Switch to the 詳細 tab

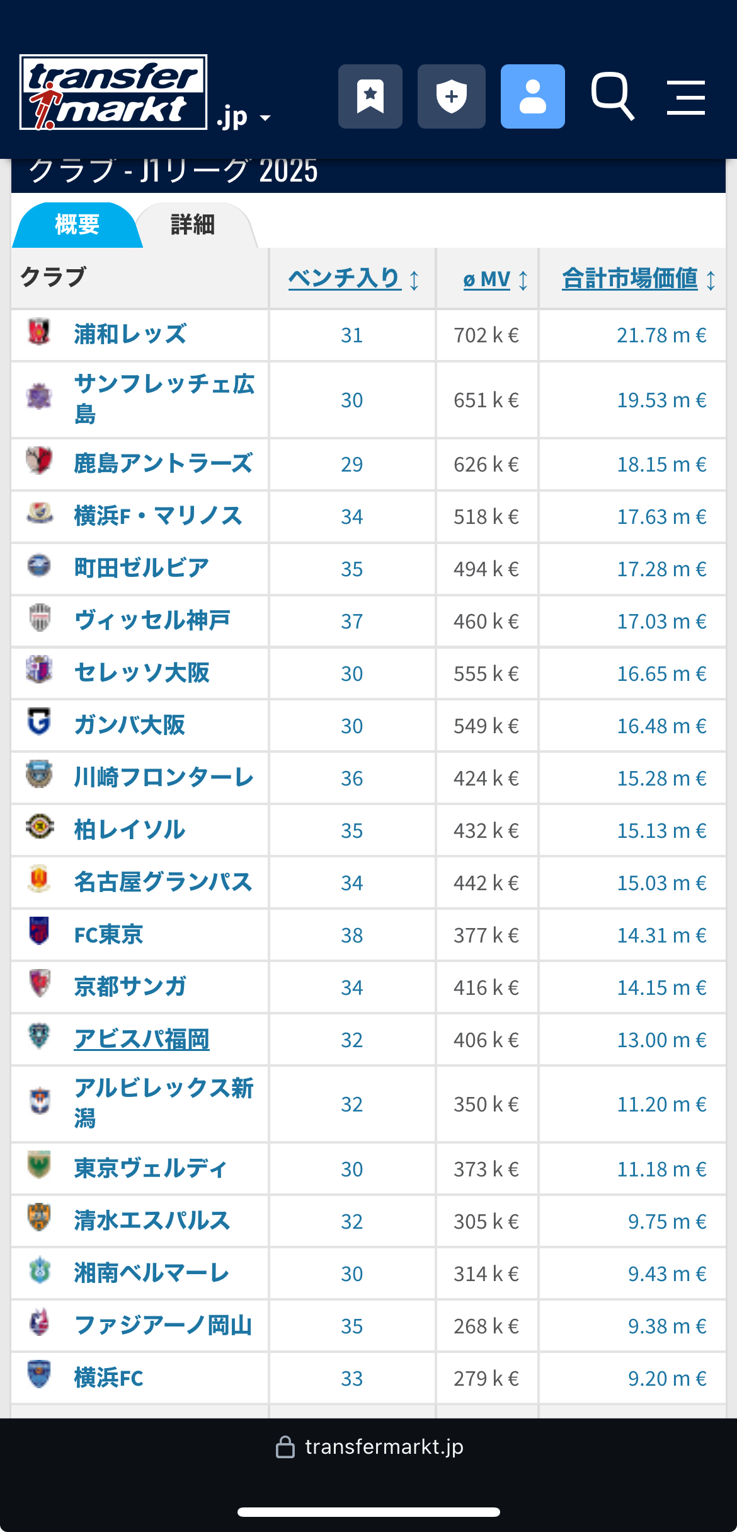193,225
